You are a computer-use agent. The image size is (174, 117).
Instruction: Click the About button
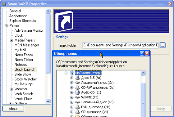(x=13, y=109)
